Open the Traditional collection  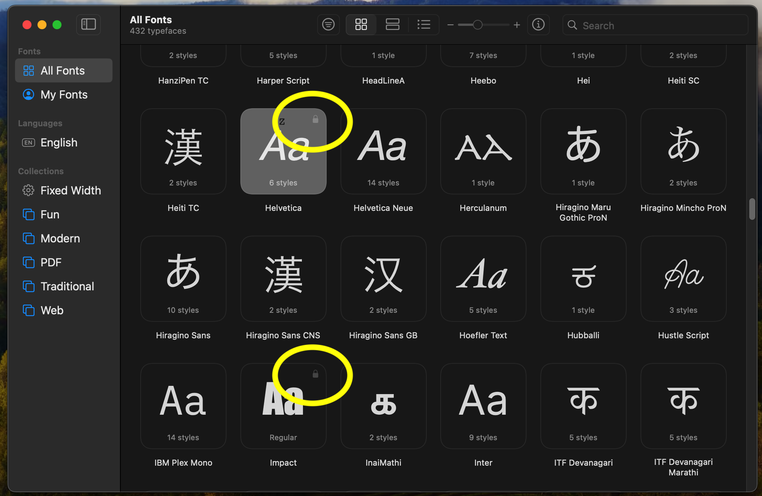67,286
